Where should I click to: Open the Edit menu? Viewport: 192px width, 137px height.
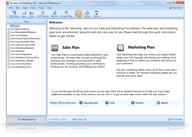tap(18, 8)
